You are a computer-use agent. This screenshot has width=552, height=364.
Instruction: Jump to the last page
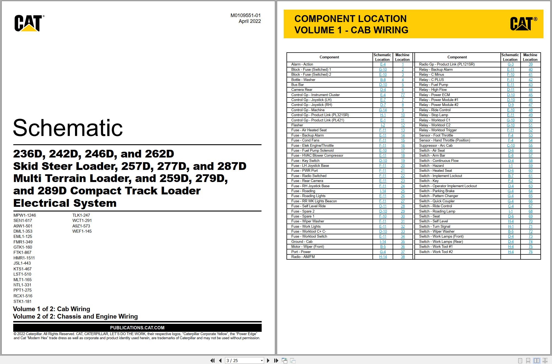coord(276,360)
